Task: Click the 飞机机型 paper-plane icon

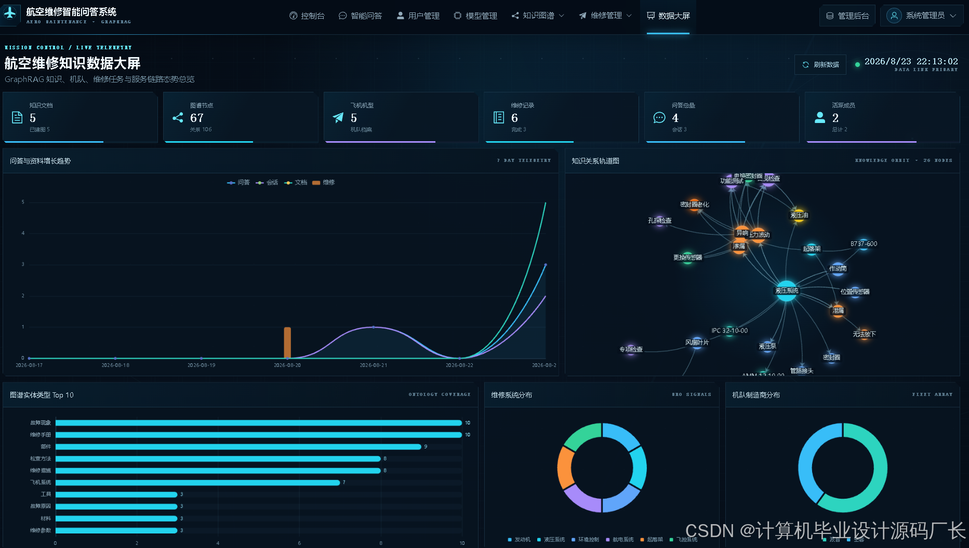Action: tap(338, 117)
